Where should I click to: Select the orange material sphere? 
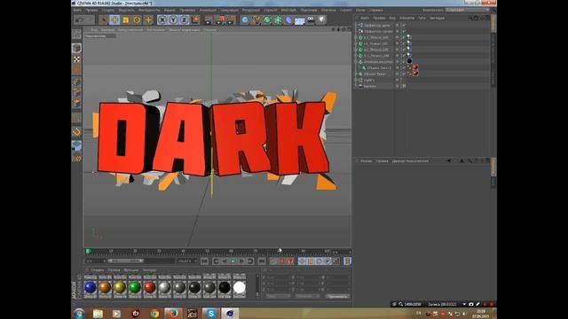(105, 287)
